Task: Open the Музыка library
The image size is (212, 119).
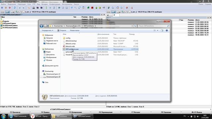Action: 49,60
